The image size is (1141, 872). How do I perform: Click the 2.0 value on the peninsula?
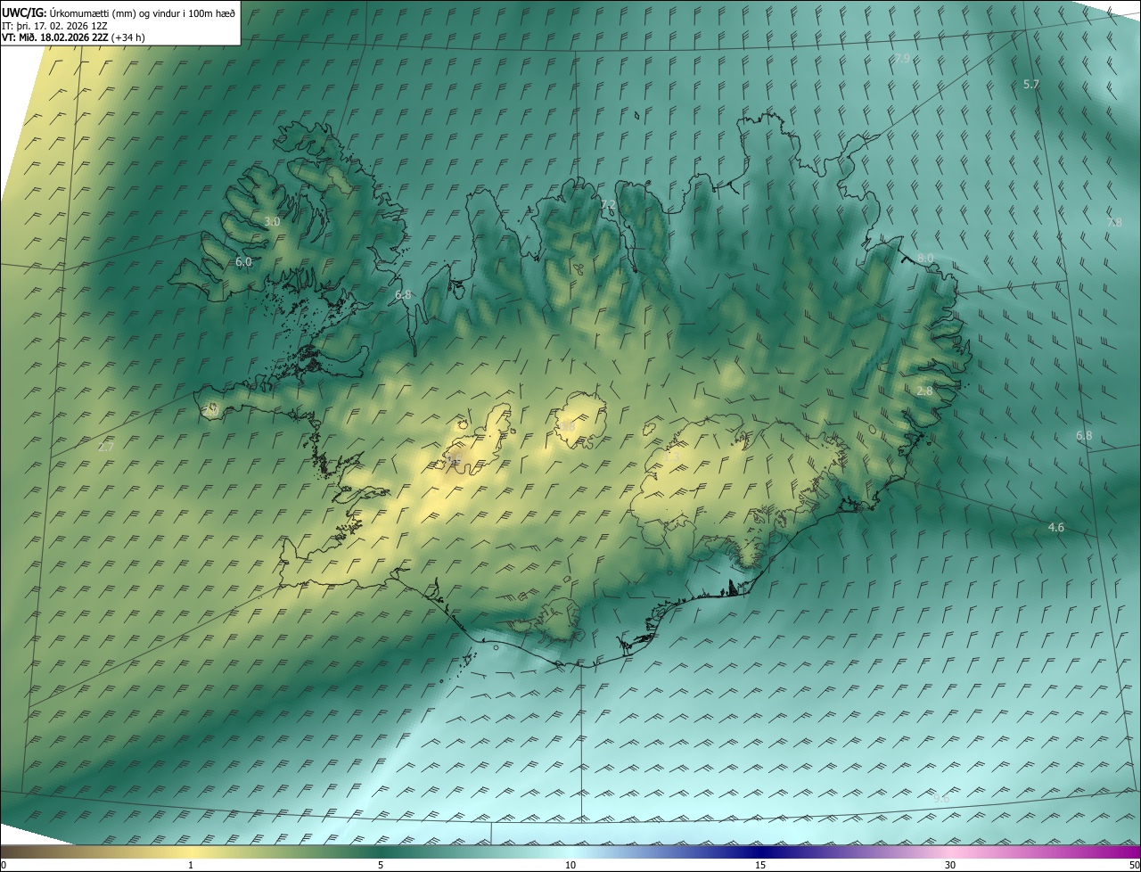(x=211, y=409)
